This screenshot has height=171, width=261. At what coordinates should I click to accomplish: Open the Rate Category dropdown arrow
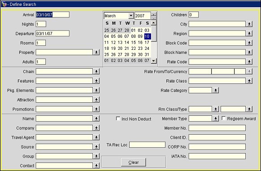[x=215, y=90]
